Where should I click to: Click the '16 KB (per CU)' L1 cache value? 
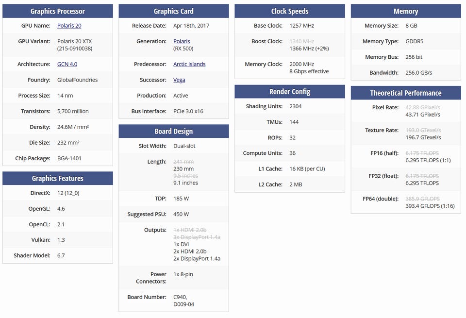click(x=307, y=169)
